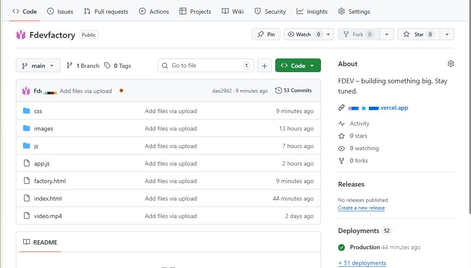View the 1 Branch link
Screen dimensions: 471x268
[x=83, y=66]
